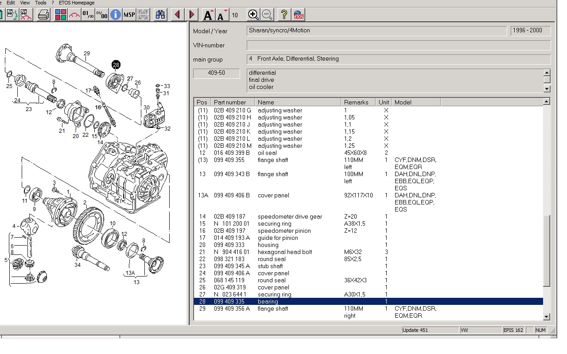Open the ETOS globe icon
The image size is (567, 354).
298,15
